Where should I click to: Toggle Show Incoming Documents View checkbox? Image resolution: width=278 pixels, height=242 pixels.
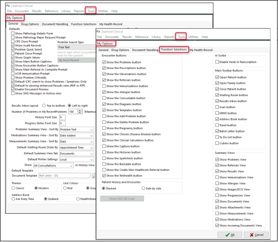pos(217,225)
